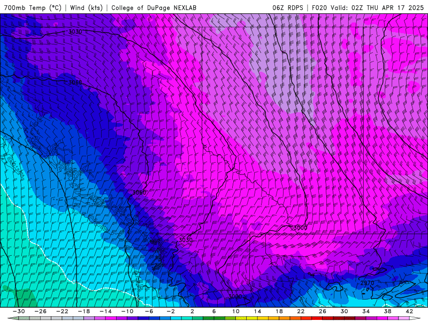Click the '2970' height contour label
The image size is (428, 321).
pos(367,283)
